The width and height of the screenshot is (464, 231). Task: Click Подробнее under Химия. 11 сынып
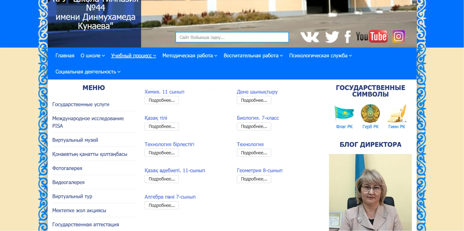pyautogui.click(x=162, y=100)
